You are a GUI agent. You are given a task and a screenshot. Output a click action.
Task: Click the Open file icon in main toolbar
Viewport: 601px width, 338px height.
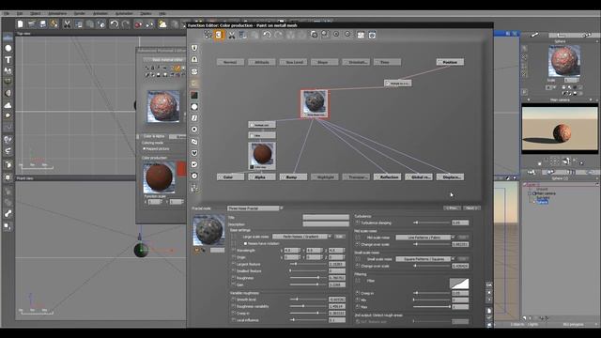click(31, 24)
